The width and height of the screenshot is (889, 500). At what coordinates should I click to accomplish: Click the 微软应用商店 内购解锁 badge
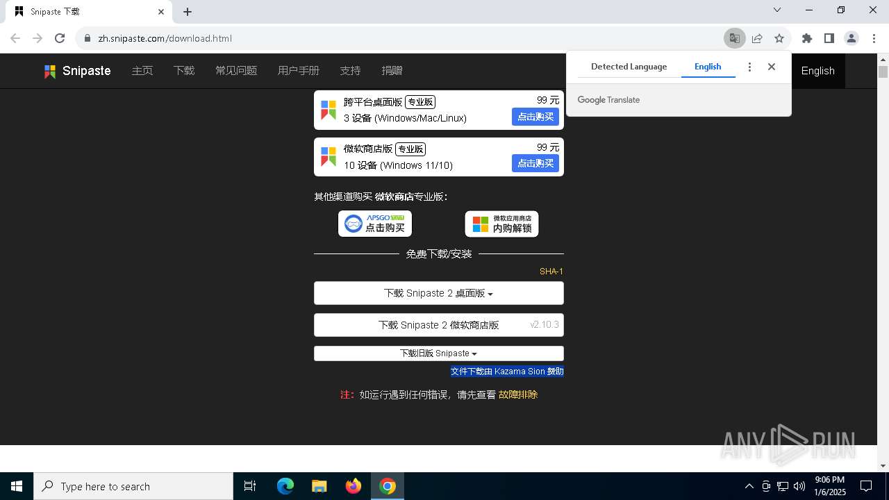[x=501, y=224]
